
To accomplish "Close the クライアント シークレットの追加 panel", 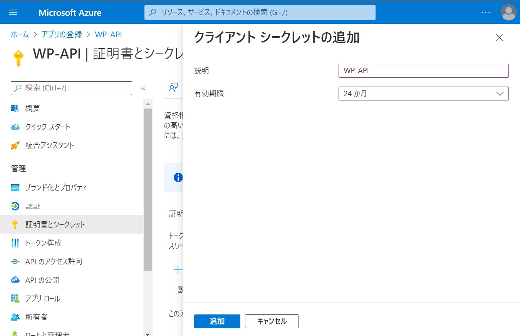I will pos(500,38).
